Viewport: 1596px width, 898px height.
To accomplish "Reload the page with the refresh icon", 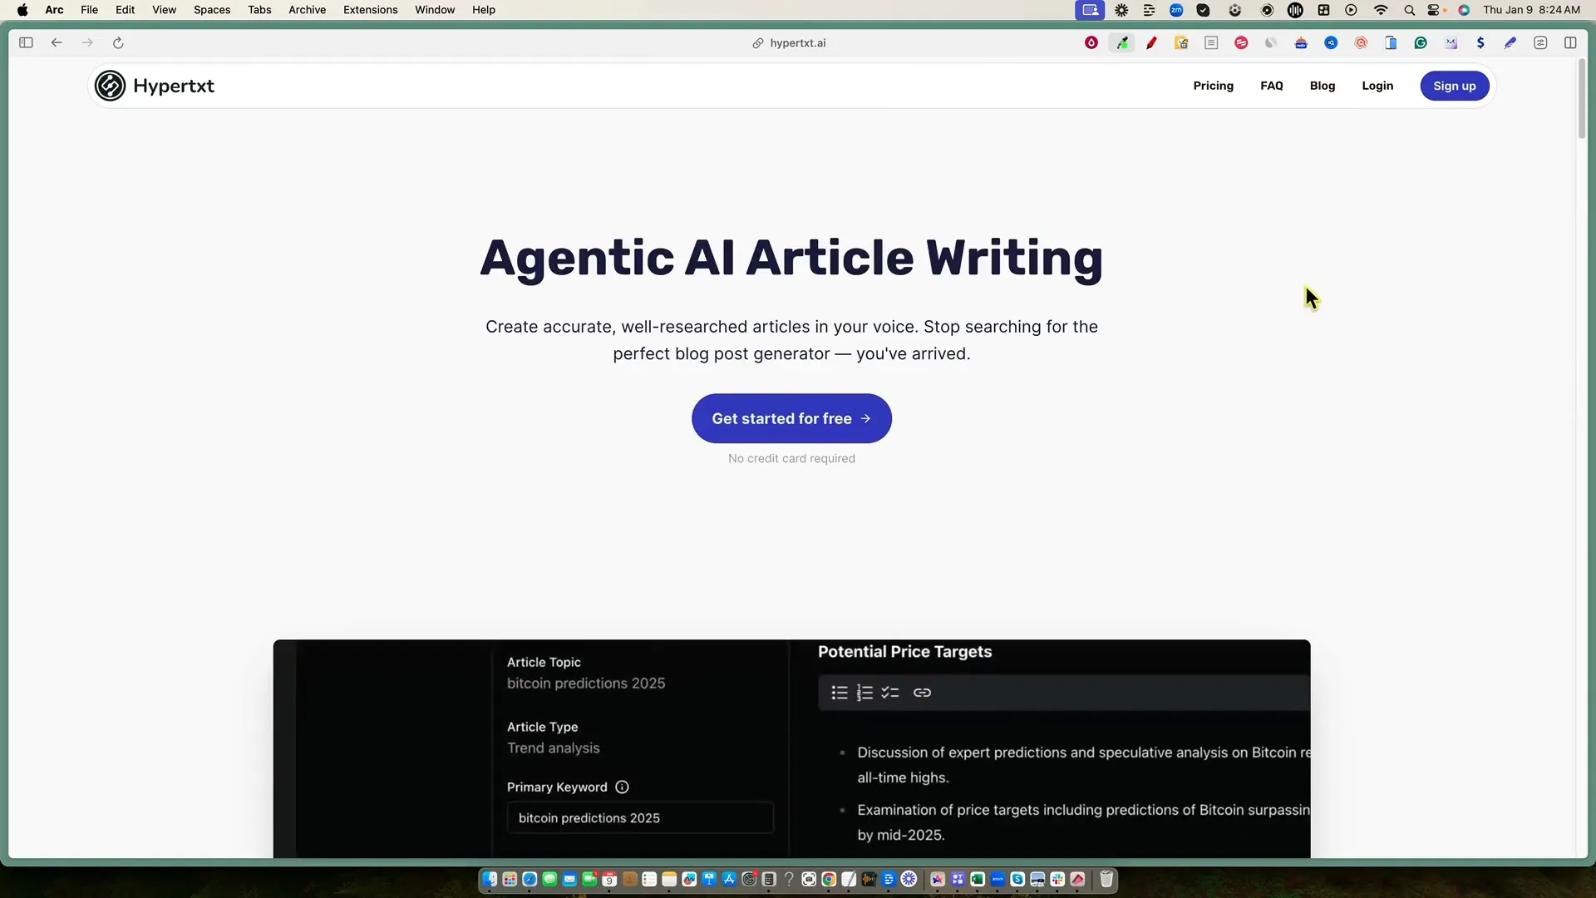I will (x=118, y=43).
